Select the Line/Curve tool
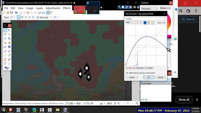 [9, 63]
